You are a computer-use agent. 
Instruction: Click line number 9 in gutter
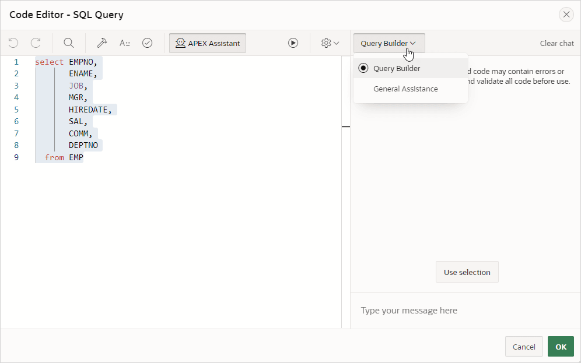(16, 157)
